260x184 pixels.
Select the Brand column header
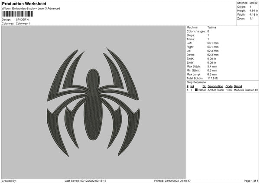pyautogui.click(x=238, y=86)
